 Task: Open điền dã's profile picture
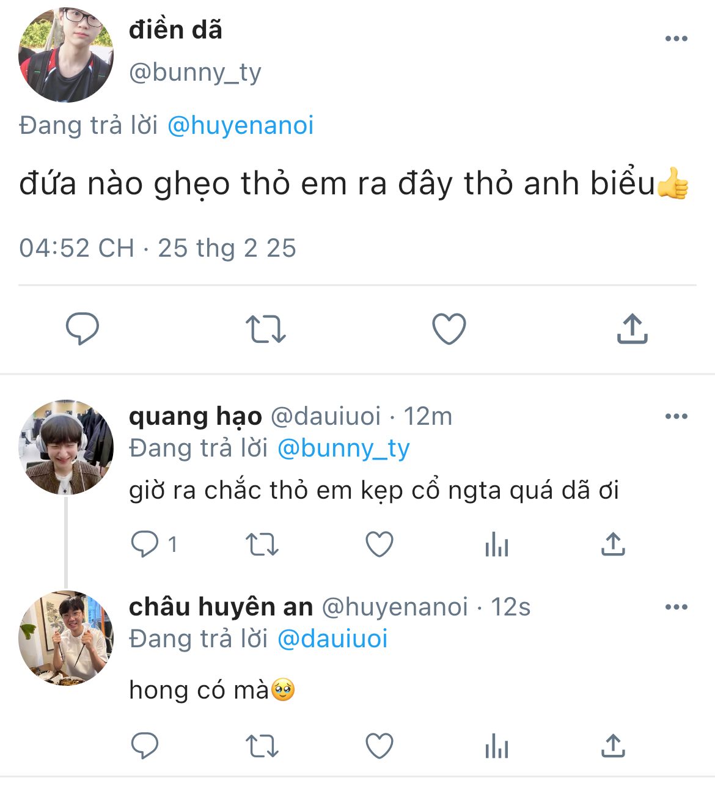tap(66, 55)
